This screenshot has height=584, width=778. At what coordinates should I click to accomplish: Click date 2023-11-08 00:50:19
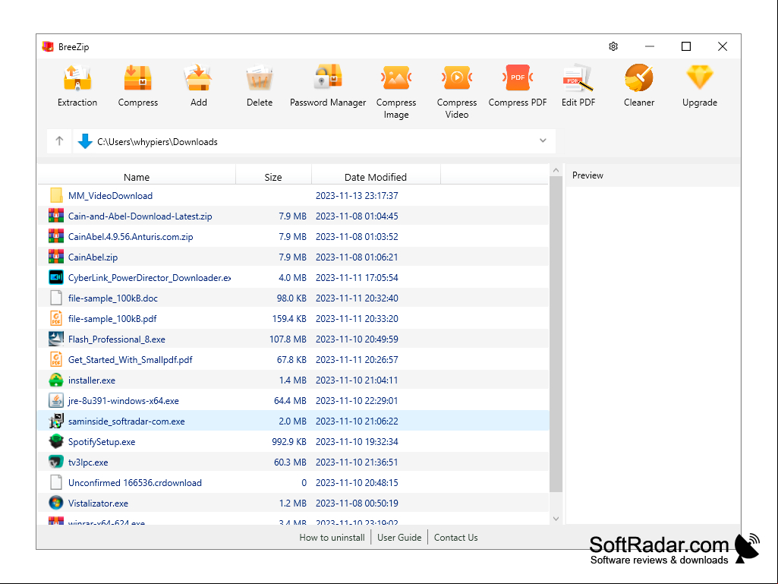pos(357,503)
